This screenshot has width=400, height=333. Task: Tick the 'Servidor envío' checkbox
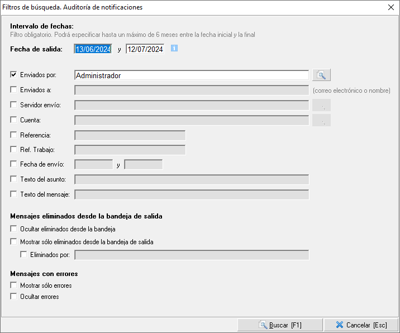click(x=14, y=105)
